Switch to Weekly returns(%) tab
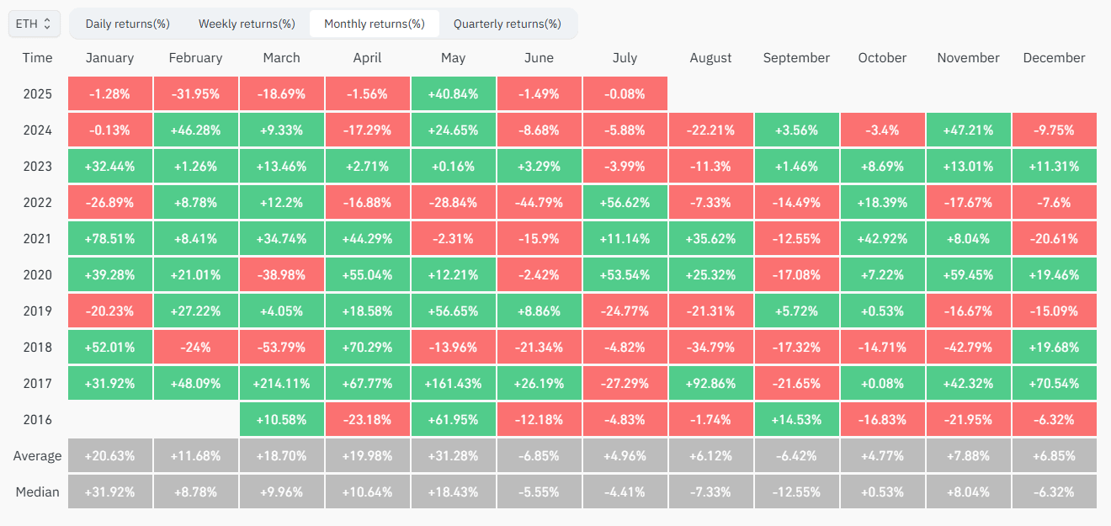This screenshot has height=526, width=1111. (247, 24)
